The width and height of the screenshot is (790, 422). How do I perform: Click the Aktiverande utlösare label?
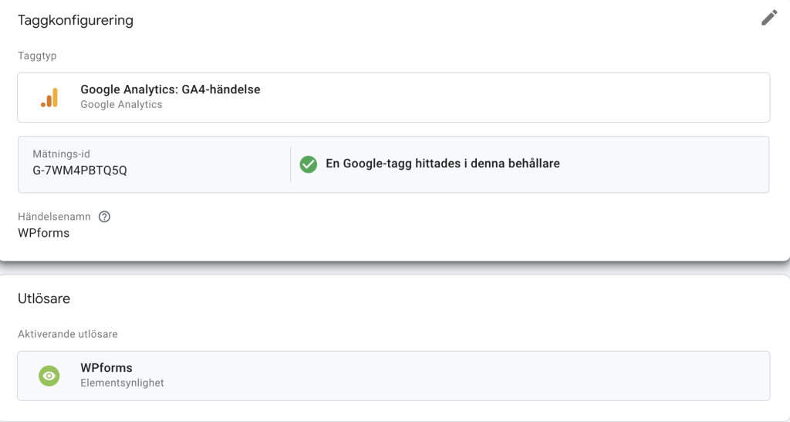(x=68, y=334)
